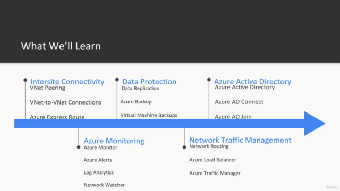Click the Azure Alerts item
The width and height of the screenshot is (340, 191).
click(x=98, y=160)
